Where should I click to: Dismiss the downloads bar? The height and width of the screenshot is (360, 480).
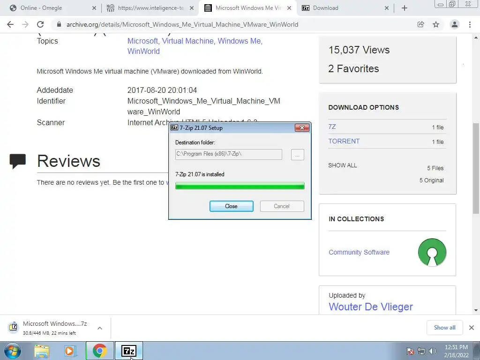472,328
